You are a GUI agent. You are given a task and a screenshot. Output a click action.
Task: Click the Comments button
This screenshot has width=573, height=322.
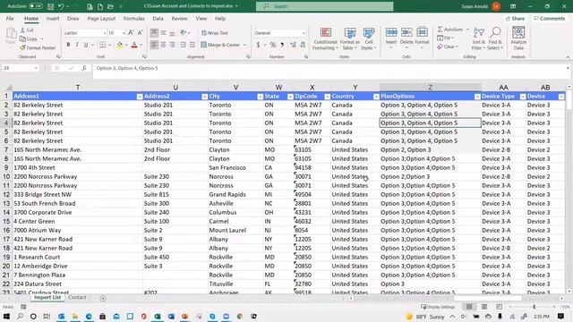coord(550,19)
